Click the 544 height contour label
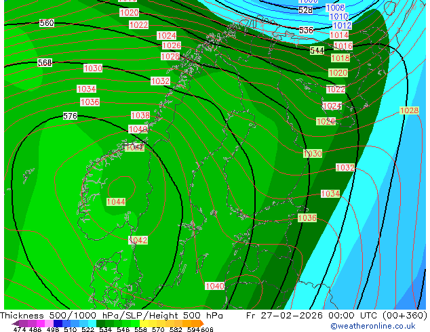 pyautogui.click(x=317, y=50)
